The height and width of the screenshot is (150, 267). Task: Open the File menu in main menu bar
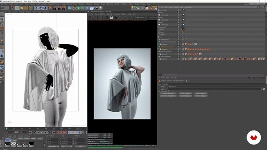tap(2, 4)
